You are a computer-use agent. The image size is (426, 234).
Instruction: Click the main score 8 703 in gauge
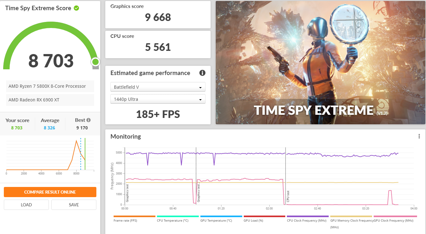51,61
